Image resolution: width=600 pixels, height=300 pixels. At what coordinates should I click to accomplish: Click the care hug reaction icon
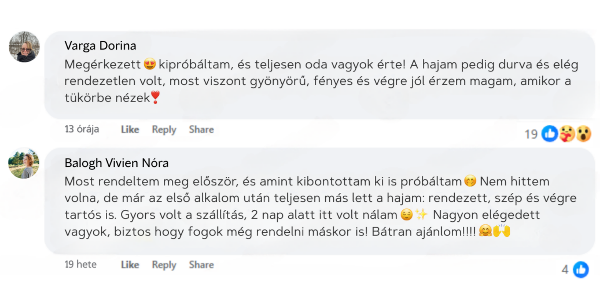(x=567, y=134)
